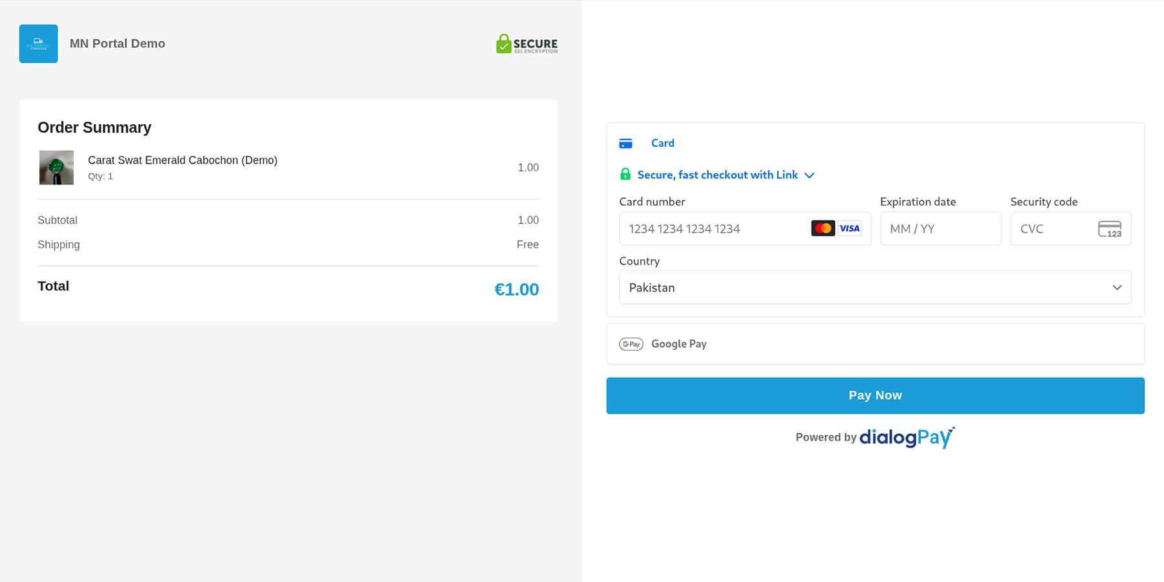
Task: Open the Country selection dropdown
Action: coord(875,287)
